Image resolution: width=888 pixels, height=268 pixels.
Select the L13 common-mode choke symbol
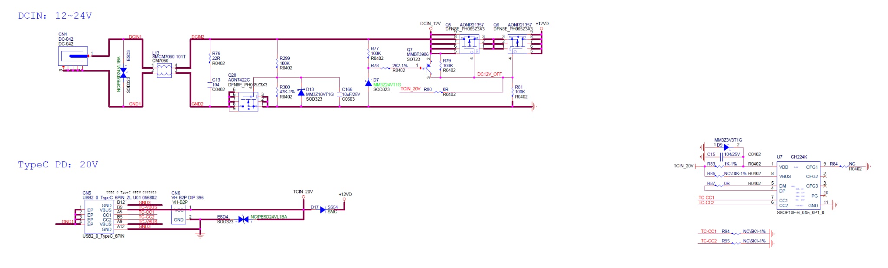[164, 71]
